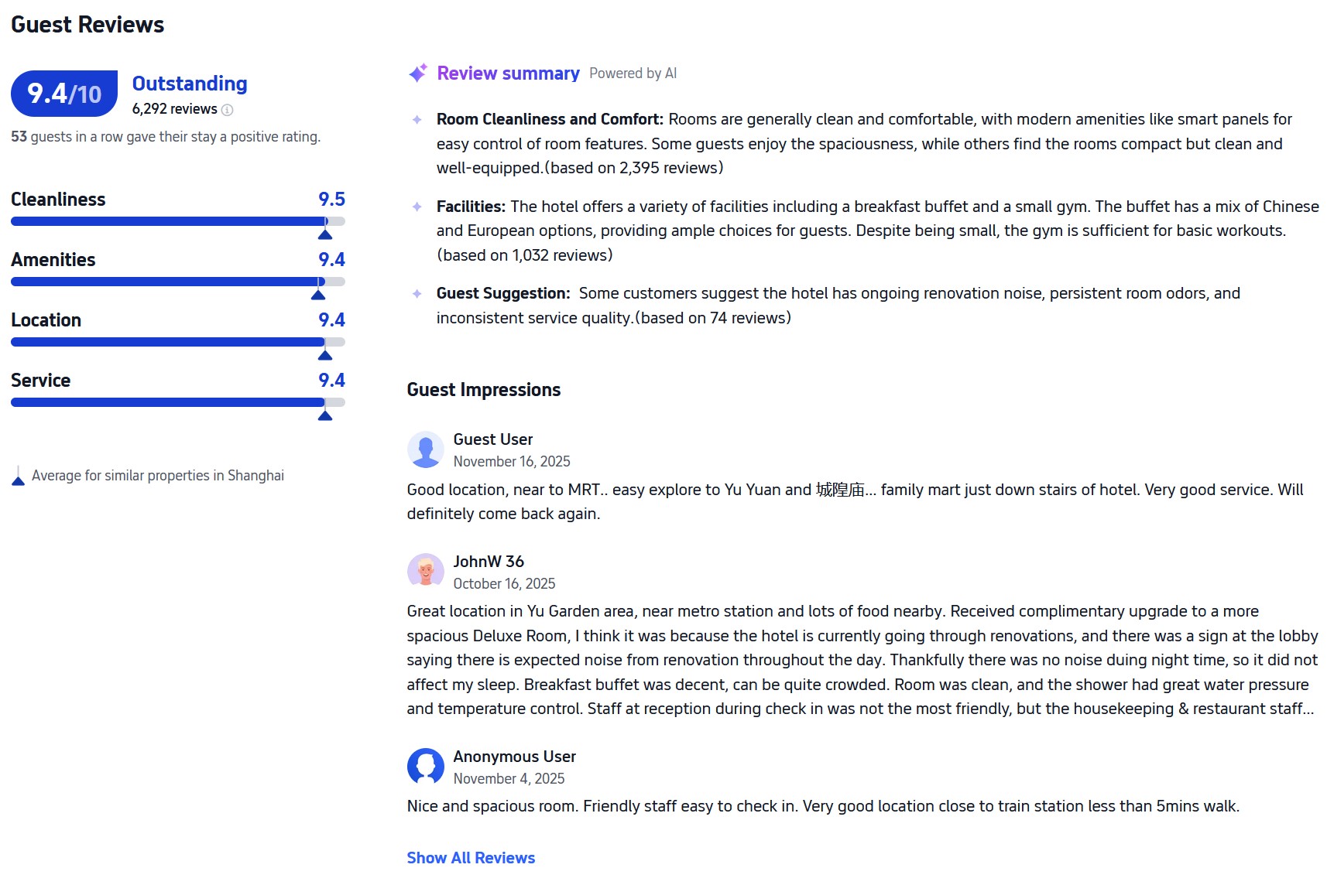The height and width of the screenshot is (885, 1327).
Task: Click the Service rating bar
Action: [177, 402]
